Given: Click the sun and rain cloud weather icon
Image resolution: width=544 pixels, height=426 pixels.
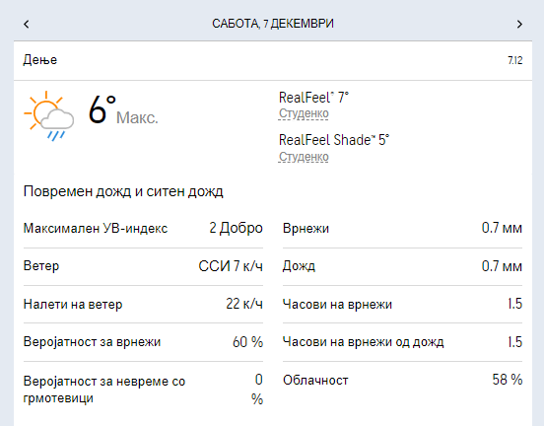Looking at the screenshot, I should click(x=48, y=116).
